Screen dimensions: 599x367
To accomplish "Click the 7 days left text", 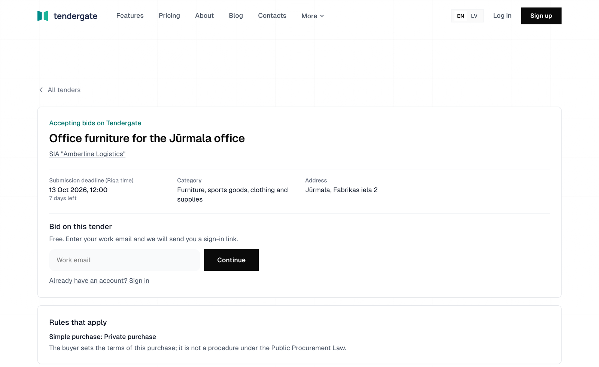I will [x=63, y=198].
